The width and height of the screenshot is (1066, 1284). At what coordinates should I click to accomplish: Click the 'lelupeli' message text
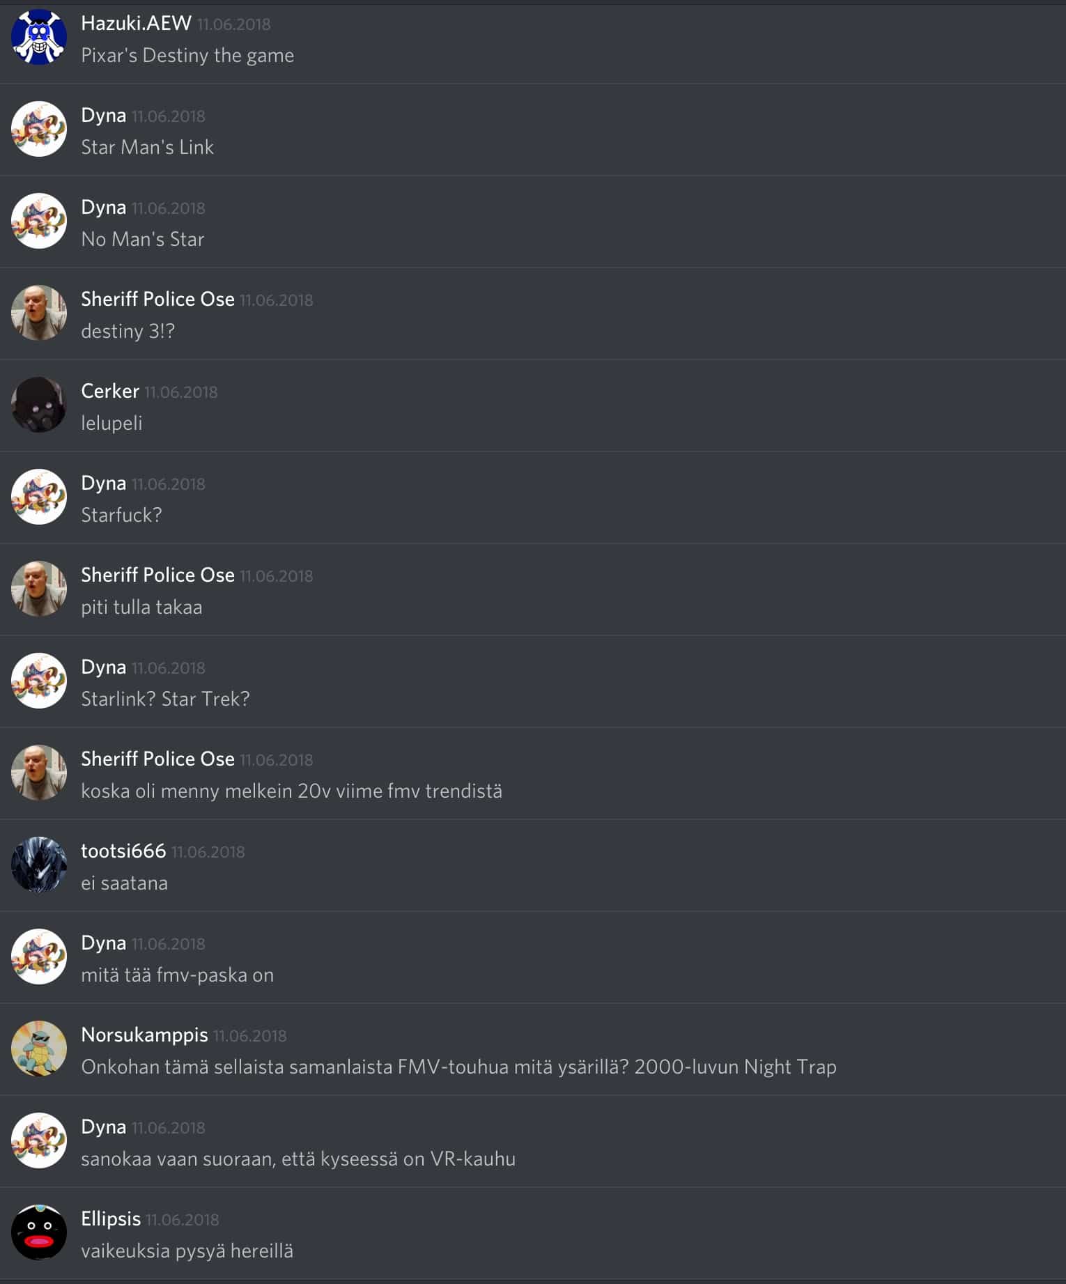(111, 423)
